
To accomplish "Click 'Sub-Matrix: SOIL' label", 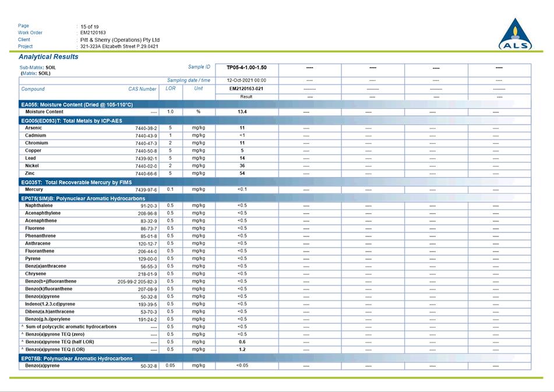I will click(37, 68).
